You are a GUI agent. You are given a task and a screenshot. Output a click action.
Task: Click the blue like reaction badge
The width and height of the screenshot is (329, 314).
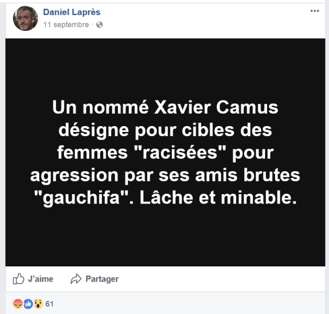click(x=28, y=304)
